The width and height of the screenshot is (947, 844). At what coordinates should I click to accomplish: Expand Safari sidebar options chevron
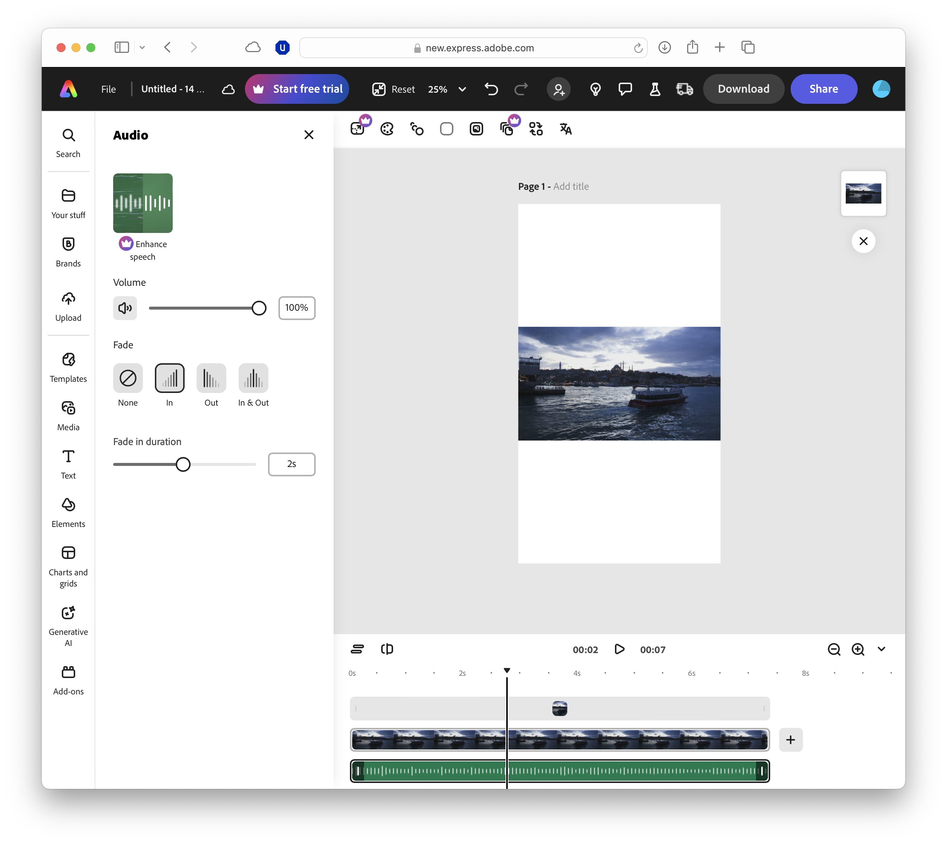[142, 47]
